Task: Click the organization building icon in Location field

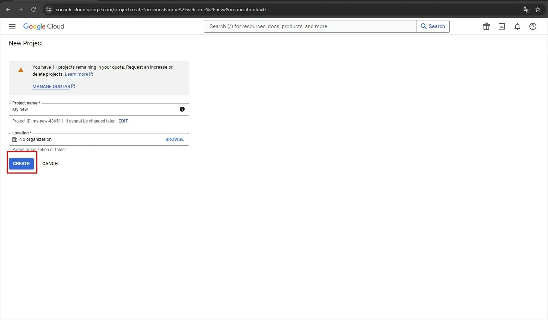Action: [14, 139]
